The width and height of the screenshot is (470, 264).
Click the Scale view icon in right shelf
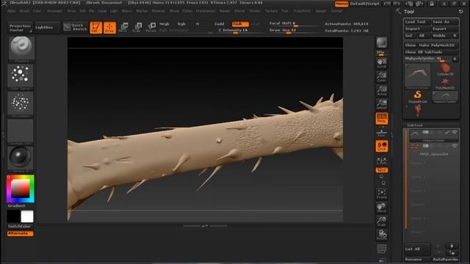click(x=382, y=221)
